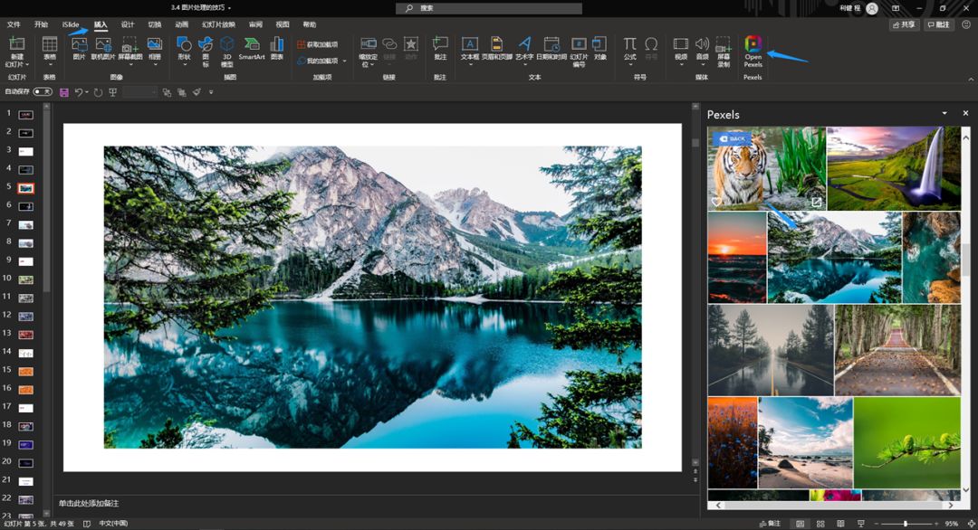Toggle the notes (备注) pane in status bar
Image resolution: width=978 pixels, height=530 pixels.
pos(769,524)
